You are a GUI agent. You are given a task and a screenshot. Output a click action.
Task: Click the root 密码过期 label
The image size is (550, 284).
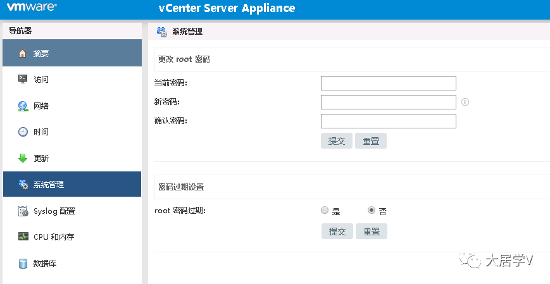pyautogui.click(x=180, y=211)
